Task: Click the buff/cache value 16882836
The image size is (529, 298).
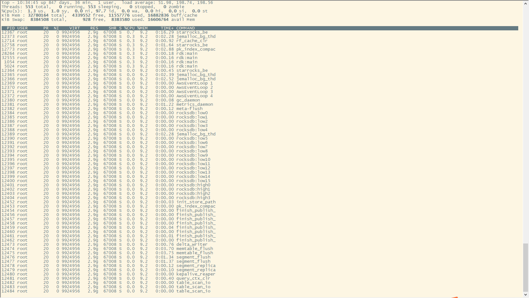Action: point(158,15)
